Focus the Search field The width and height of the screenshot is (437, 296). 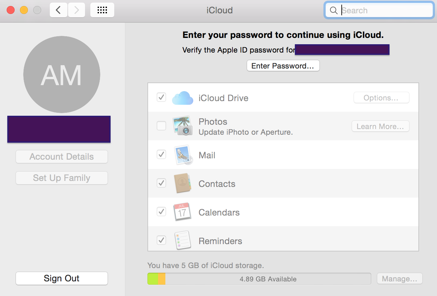pos(379,10)
